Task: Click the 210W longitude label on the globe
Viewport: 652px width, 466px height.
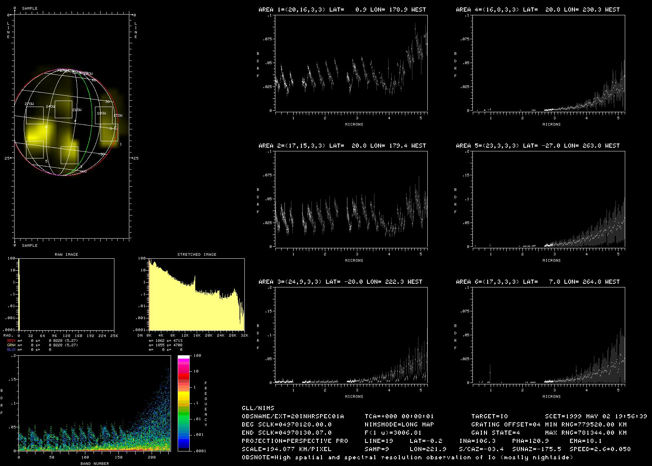Action: click(77, 110)
